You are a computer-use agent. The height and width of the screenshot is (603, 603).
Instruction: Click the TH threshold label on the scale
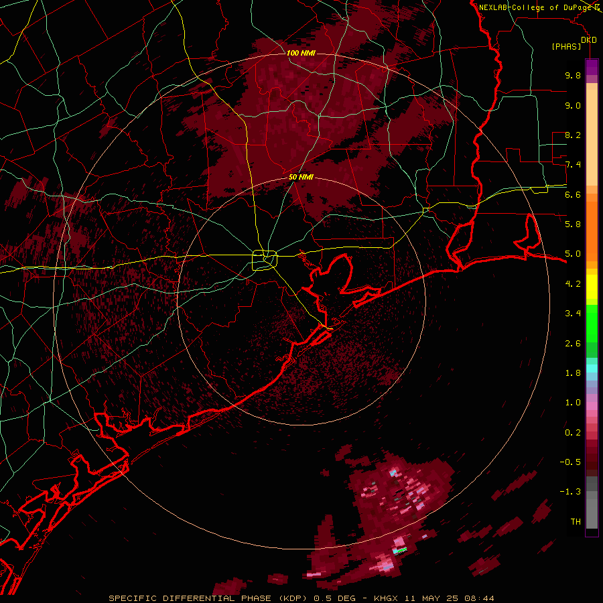(x=576, y=522)
